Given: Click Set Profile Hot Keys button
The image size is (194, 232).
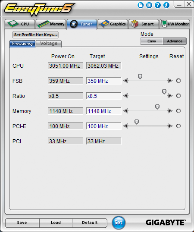Looking at the screenshot, I should click(x=35, y=35).
